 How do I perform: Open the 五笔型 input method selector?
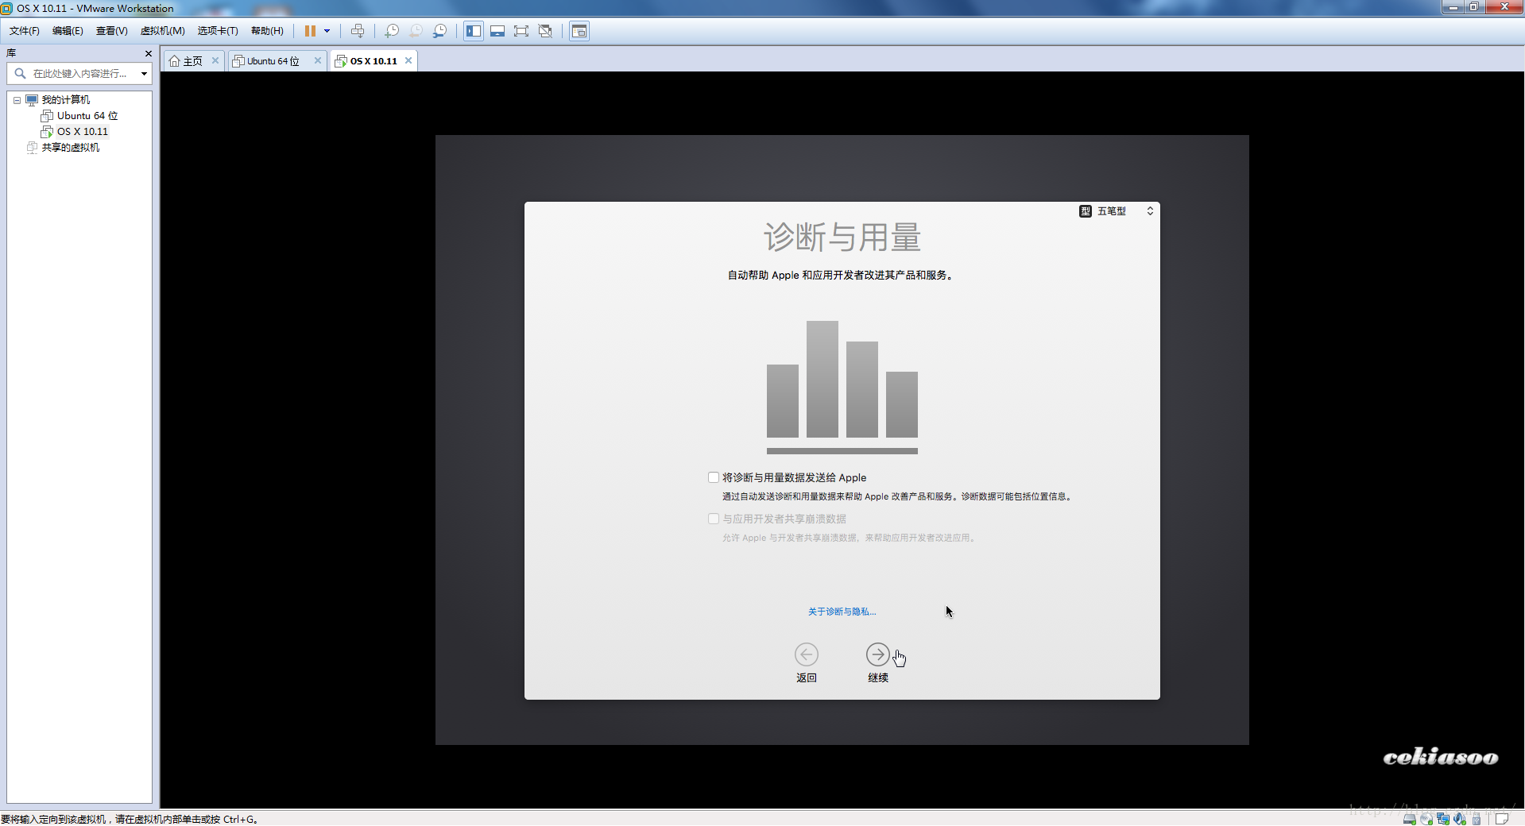pos(1117,211)
